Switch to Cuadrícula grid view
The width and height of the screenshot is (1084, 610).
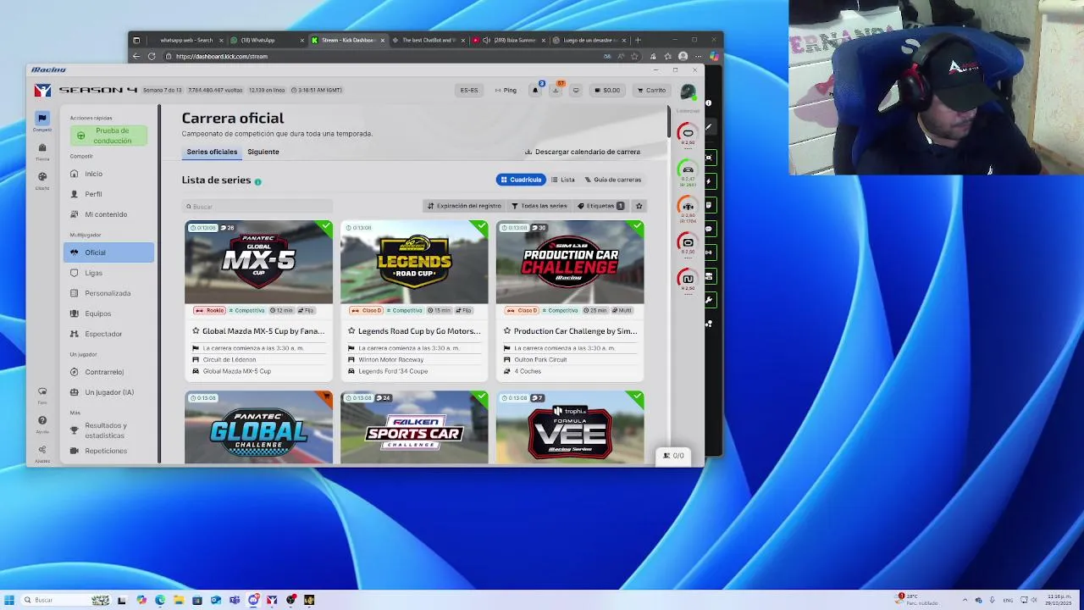point(521,180)
